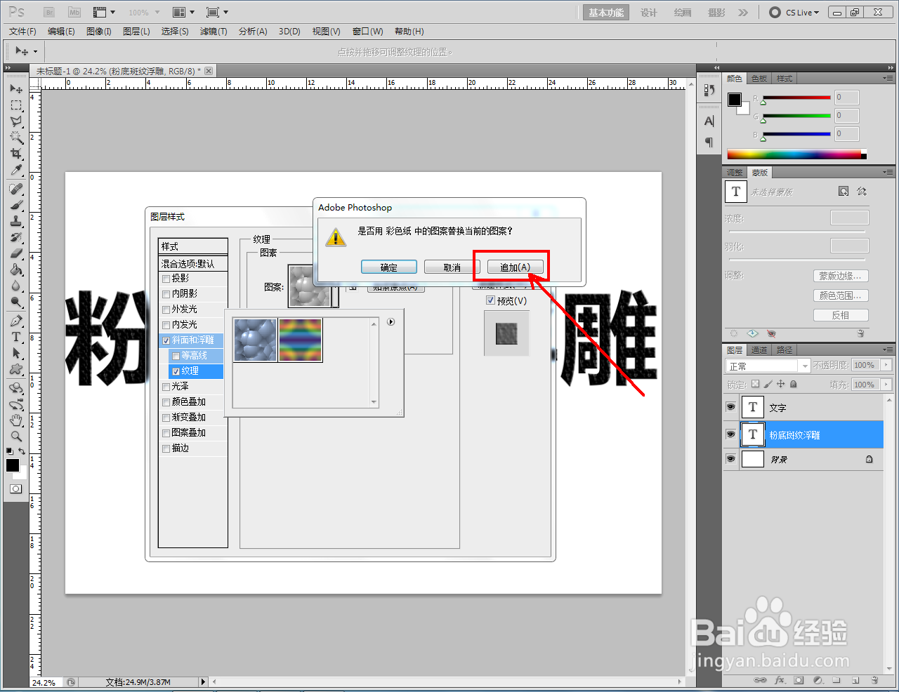Click the 颜色范围... button

coord(841,295)
